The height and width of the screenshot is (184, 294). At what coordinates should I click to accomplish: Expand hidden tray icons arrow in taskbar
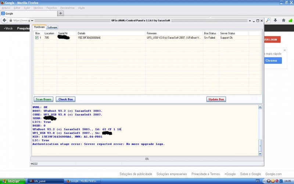click(264, 181)
